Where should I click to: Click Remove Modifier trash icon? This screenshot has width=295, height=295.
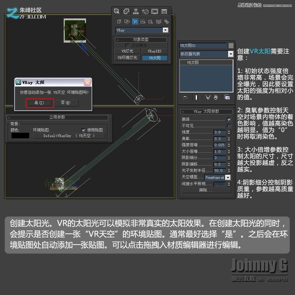point(216,97)
